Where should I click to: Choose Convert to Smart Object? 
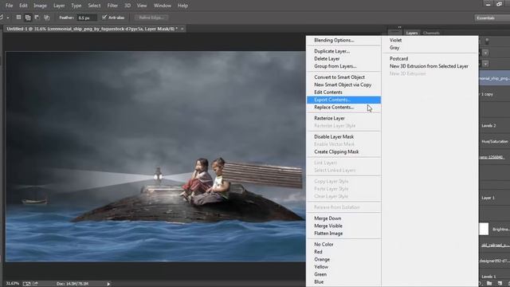tap(343, 77)
